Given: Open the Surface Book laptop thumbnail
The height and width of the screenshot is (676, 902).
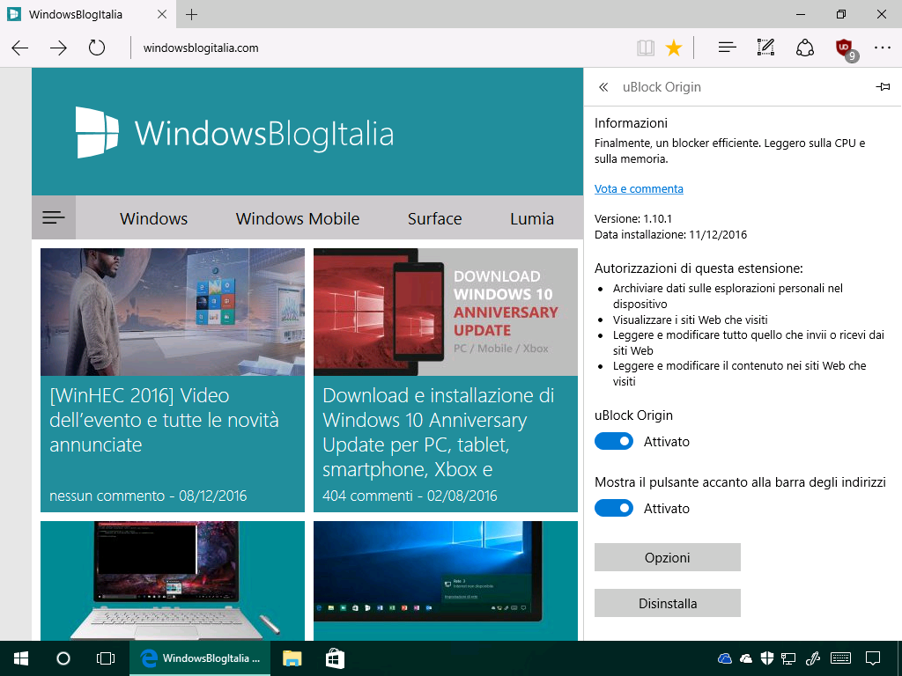Looking at the screenshot, I should click(173, 581).
